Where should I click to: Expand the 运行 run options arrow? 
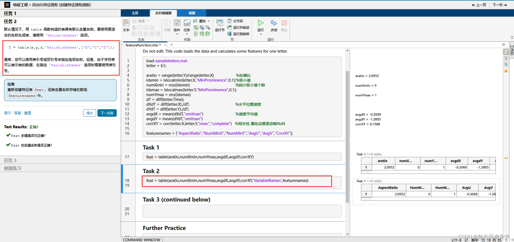pyautogui.click(x=261, y=34)
